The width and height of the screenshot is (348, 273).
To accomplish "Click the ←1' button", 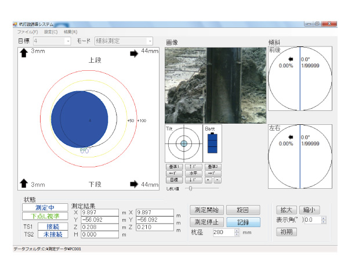I will click(174, 174).
